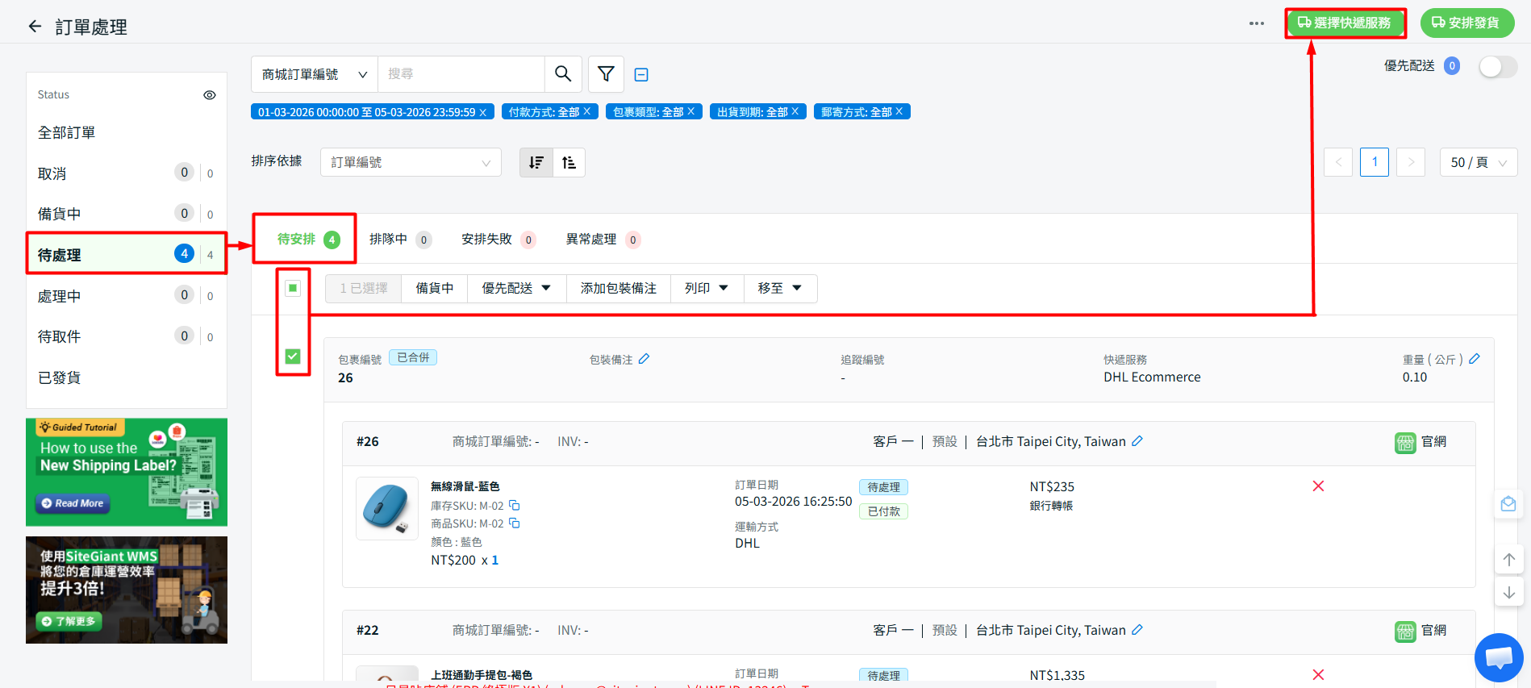Screen dimensions: 1531x688
Task: Toggle the Status eye visibility icon
Action: [x=210, y=95]
